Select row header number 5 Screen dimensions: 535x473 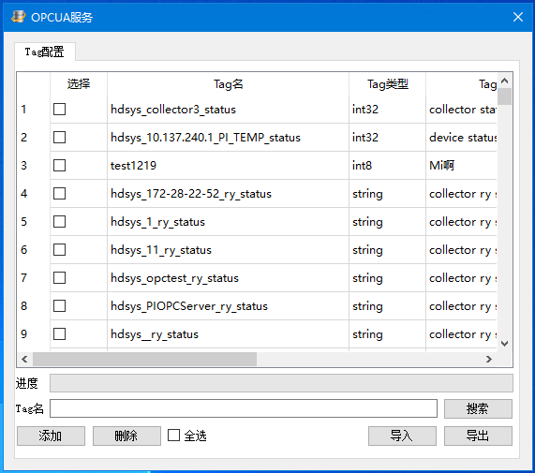34,222
